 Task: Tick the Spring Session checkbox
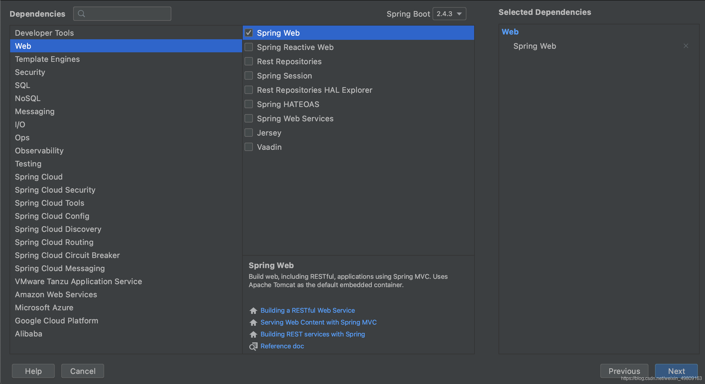click(x=249, y=75)
